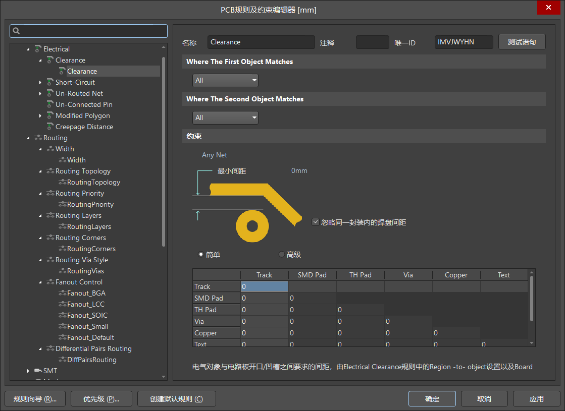Toggle ignore pad clearance within same footprint
Viewport: 565px width, 411px height.
coord(316,222)
